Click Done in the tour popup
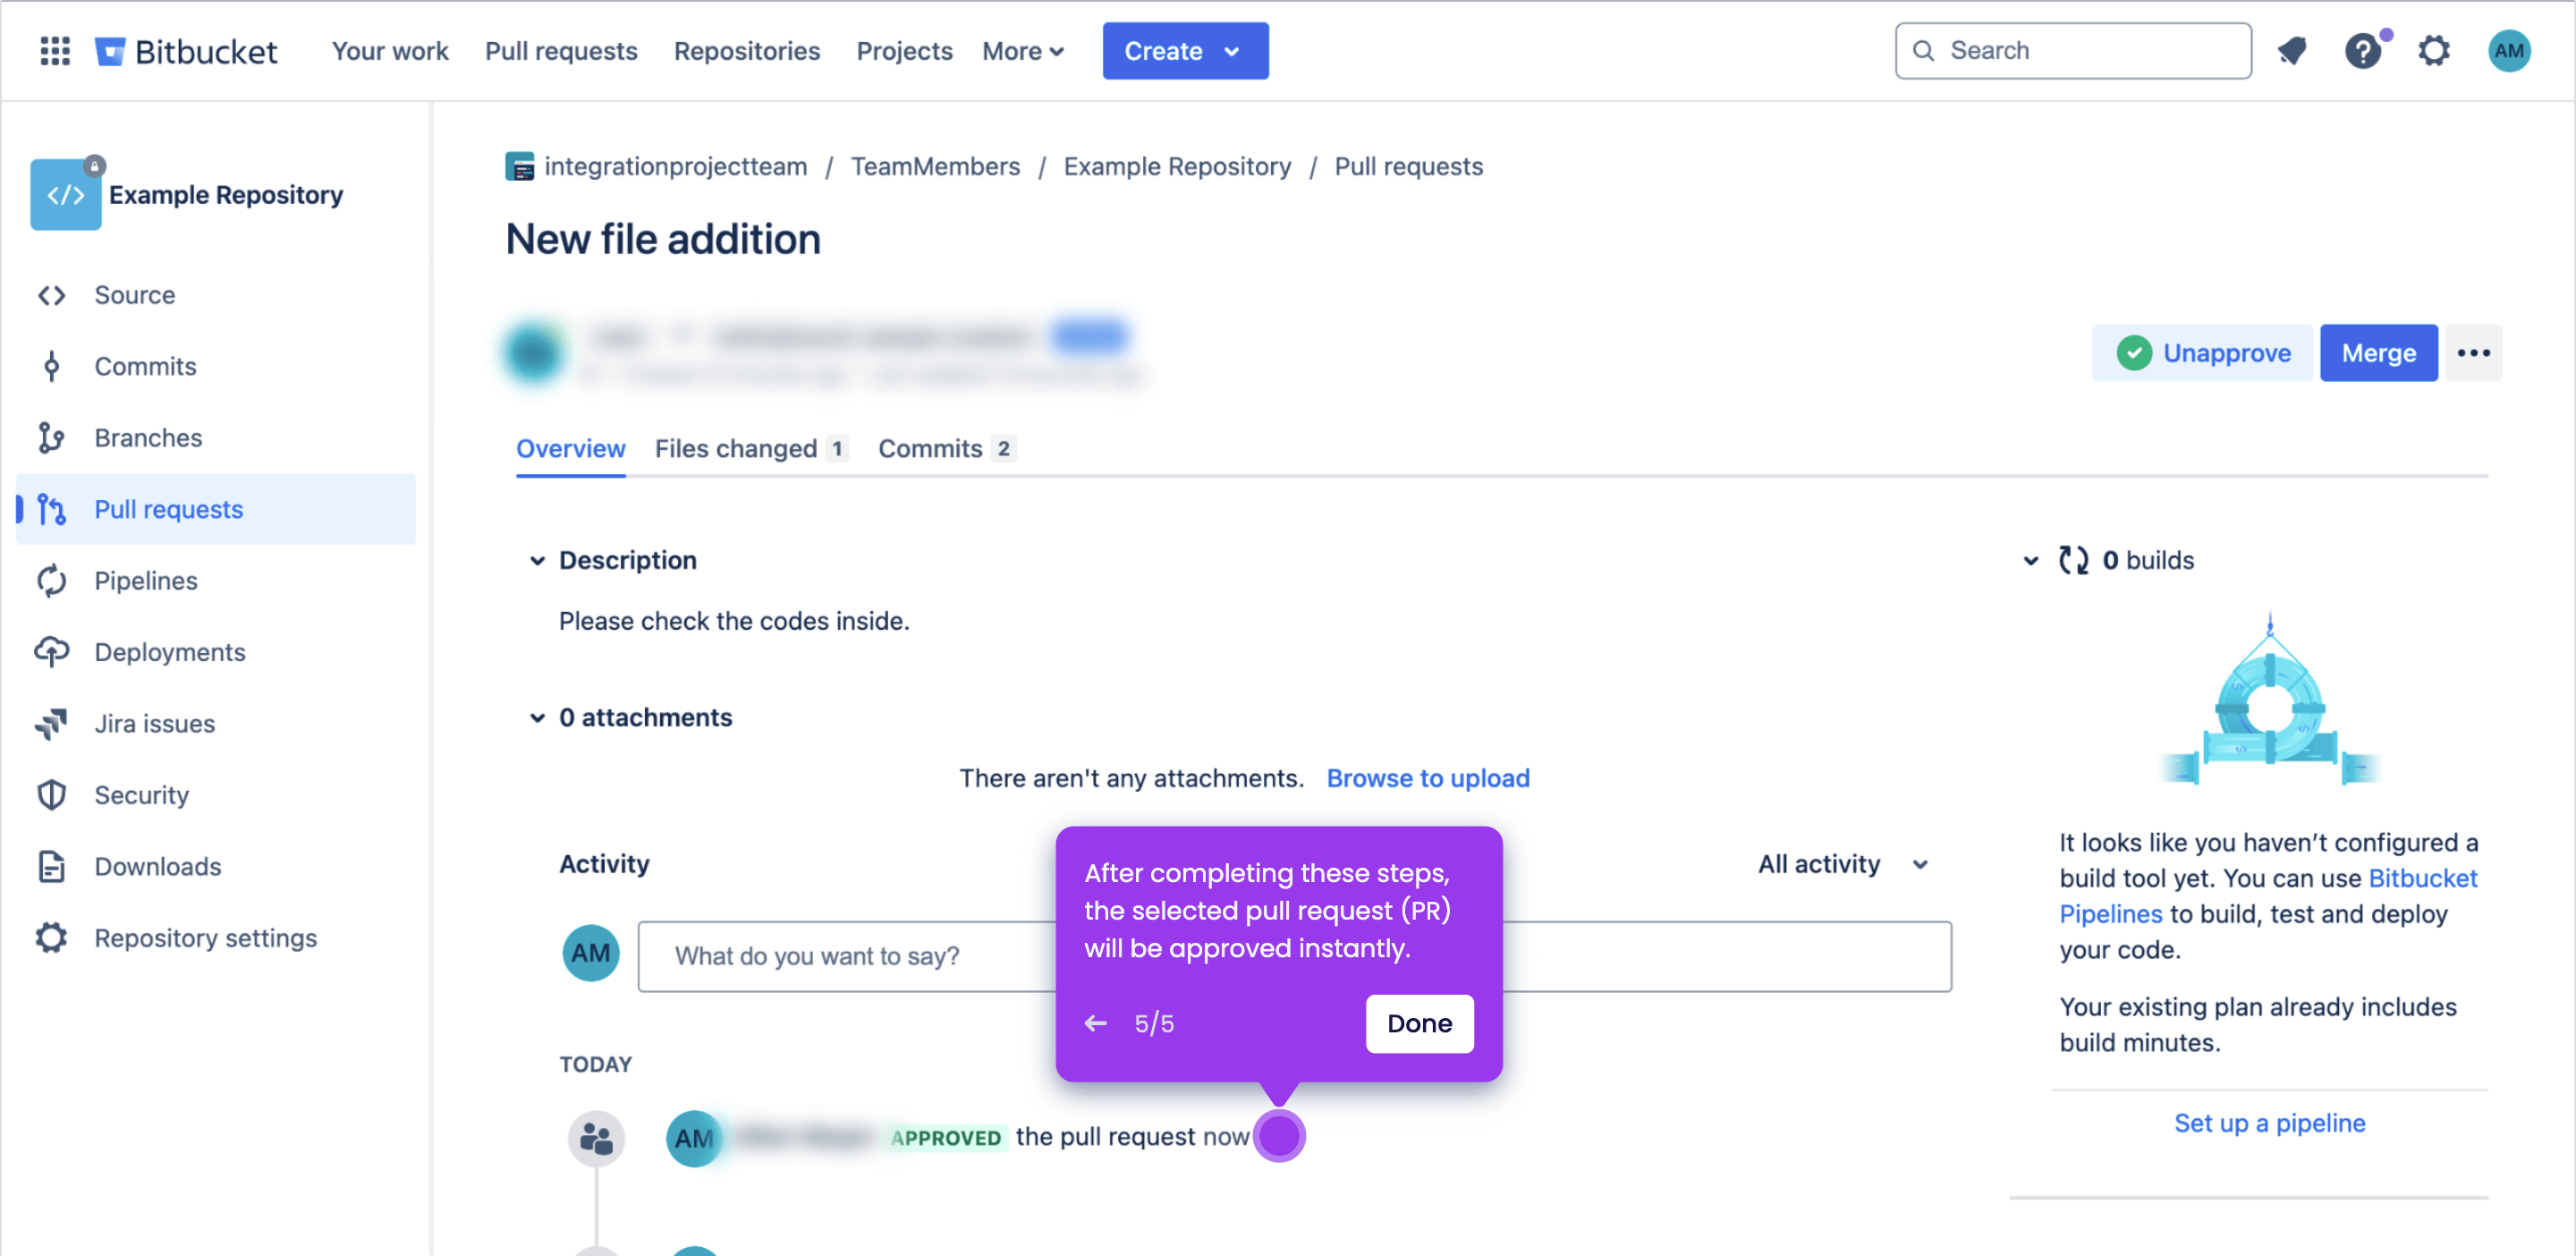Screen dimensions: 2576x1256 (x=1419, y=1023)
